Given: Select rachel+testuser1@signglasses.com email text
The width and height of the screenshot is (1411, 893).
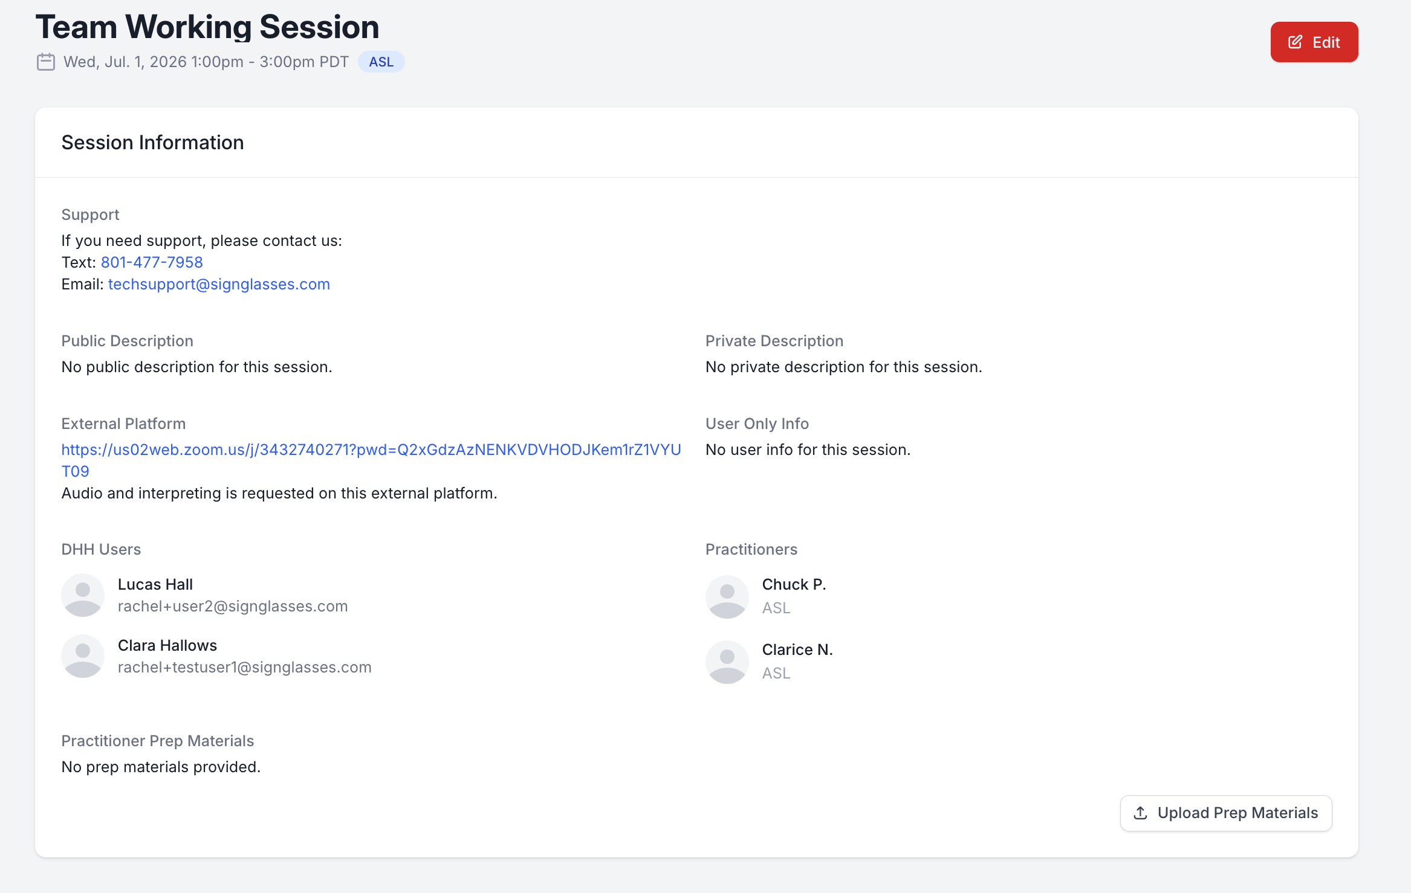Looking at the screenshot, I should pos(245,667).
